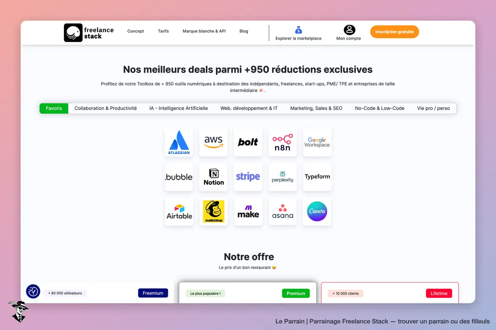496x330 pixels.
Task: Click the Mon compte label
Action: [348, 38]
